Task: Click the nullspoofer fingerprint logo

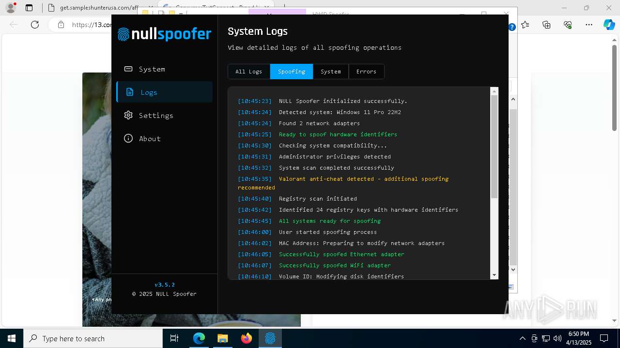Action: point(124,34)
